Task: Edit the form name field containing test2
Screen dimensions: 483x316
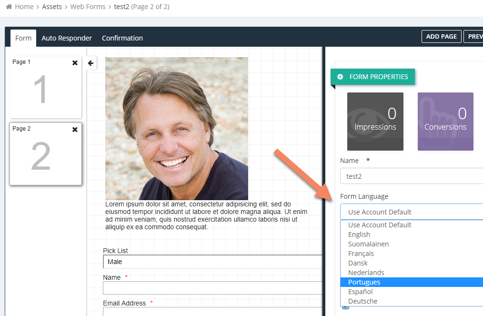Action: [412, 176]
